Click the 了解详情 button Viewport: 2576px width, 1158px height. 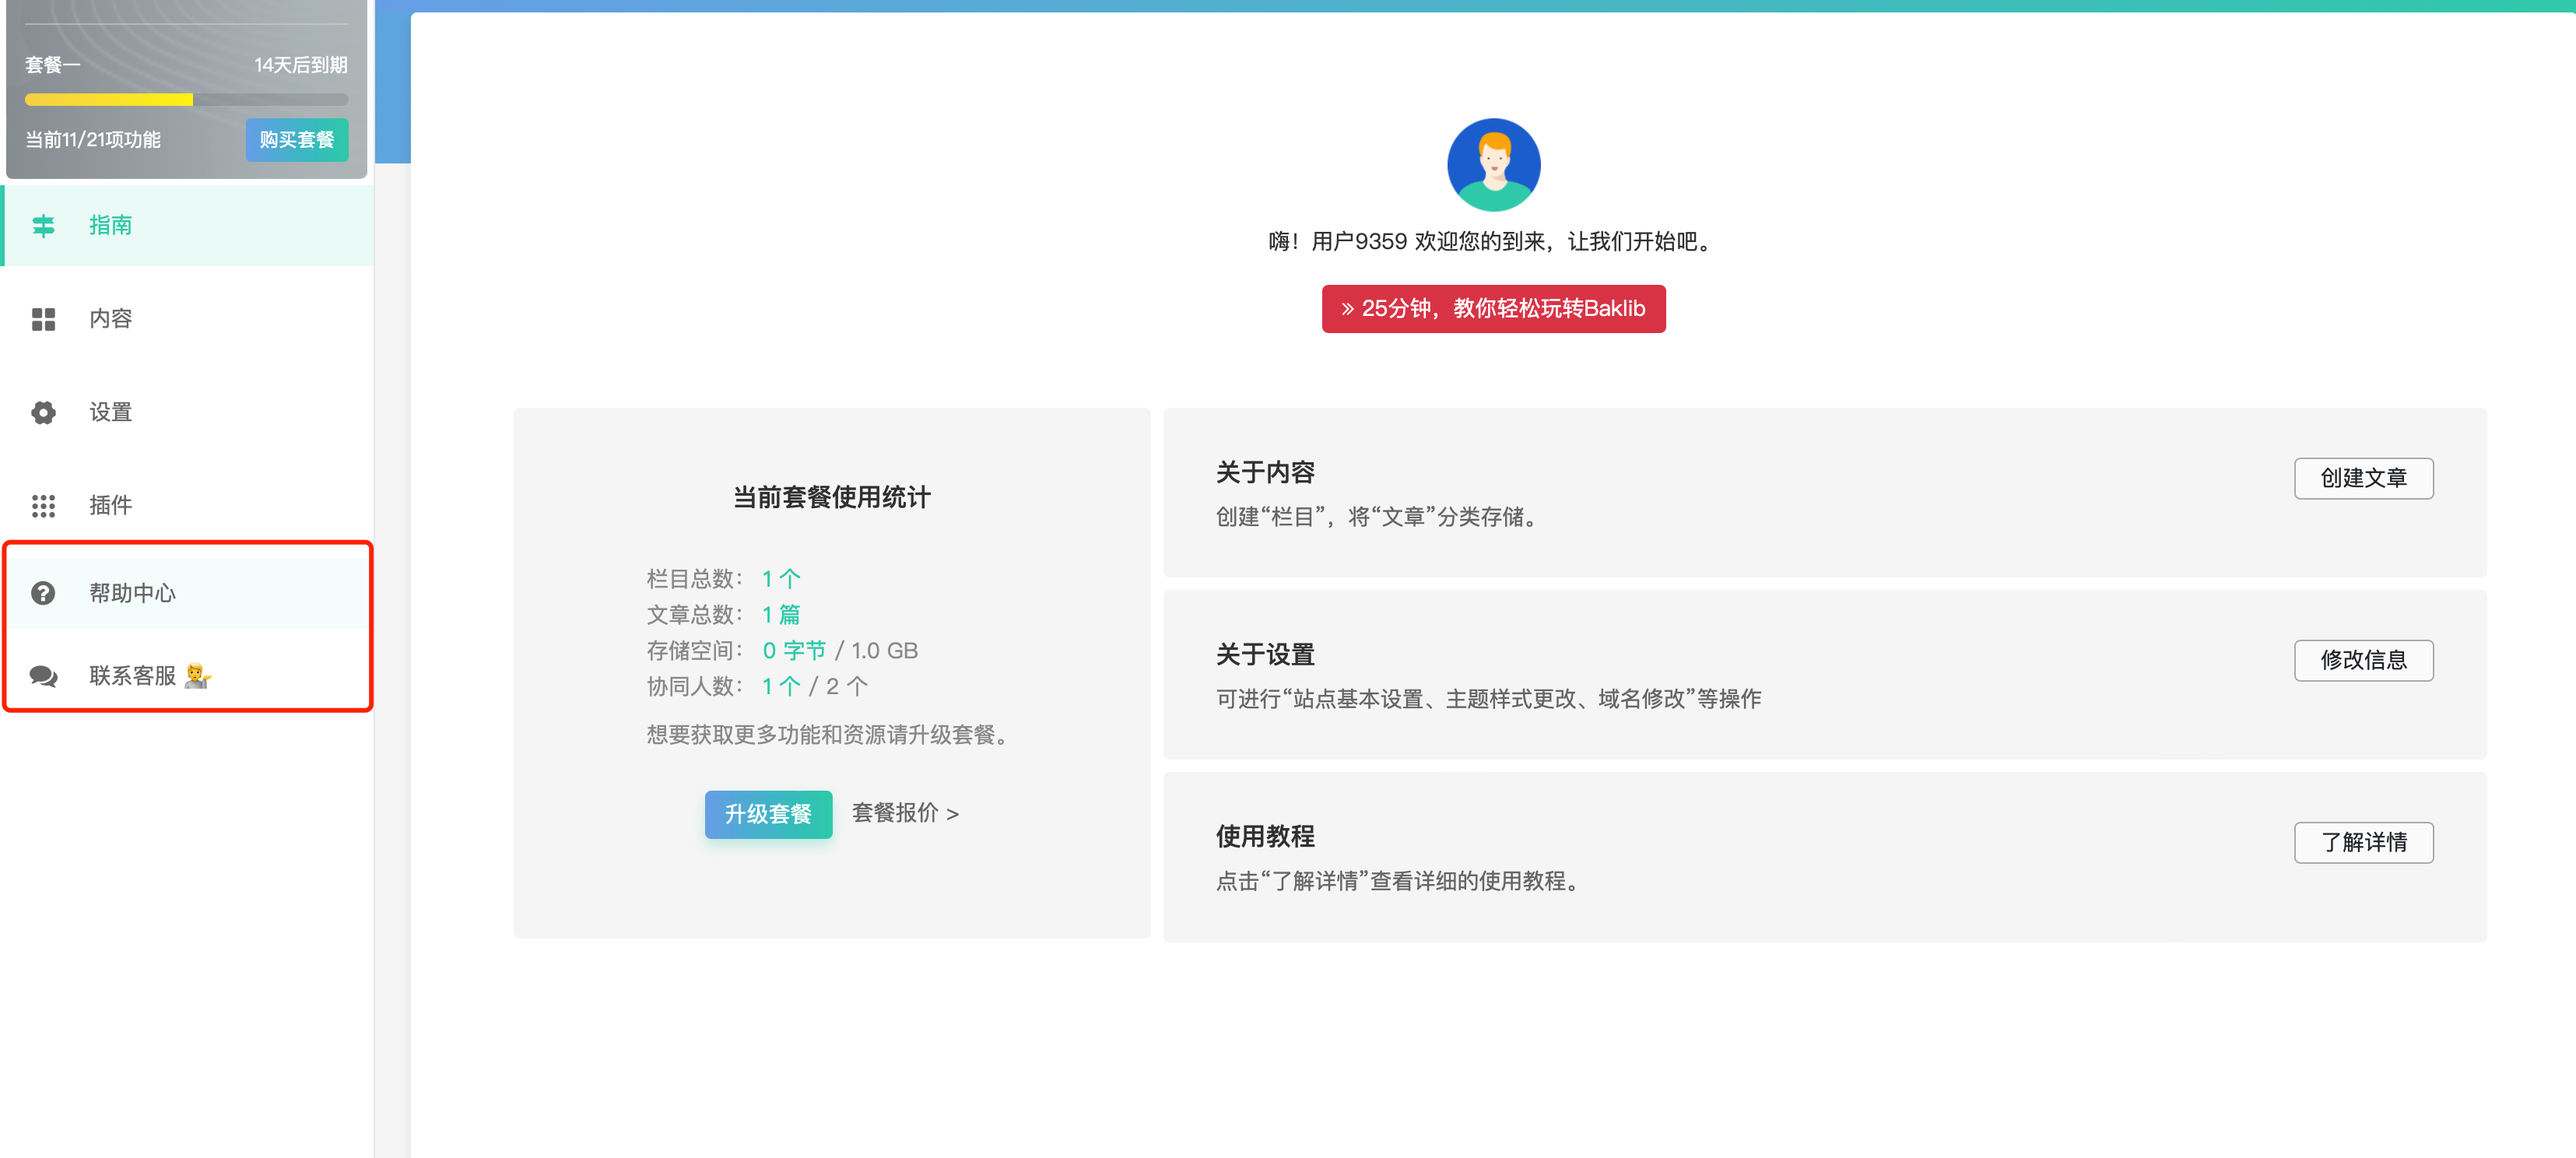click(2363, 842)
